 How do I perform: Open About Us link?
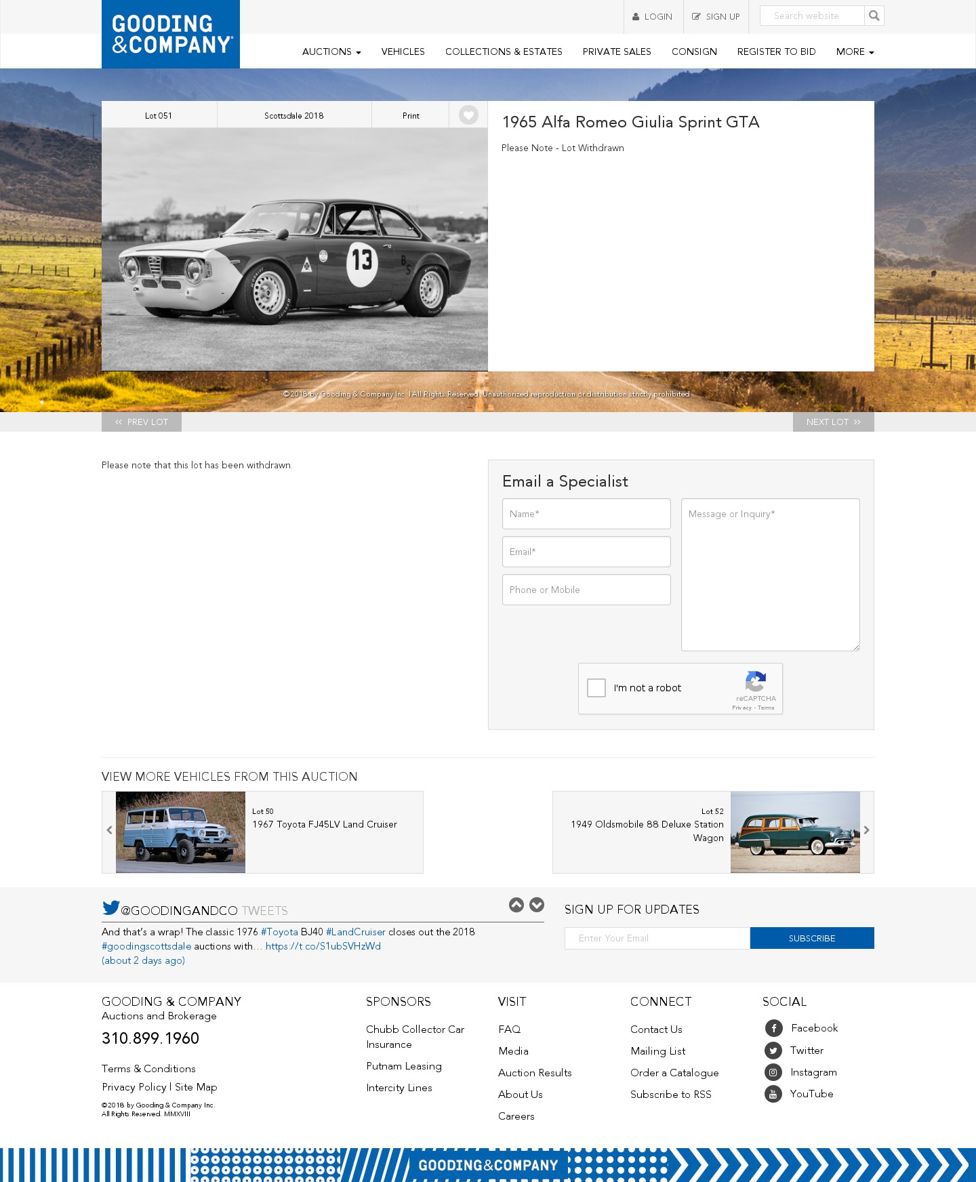(521, 1095)
